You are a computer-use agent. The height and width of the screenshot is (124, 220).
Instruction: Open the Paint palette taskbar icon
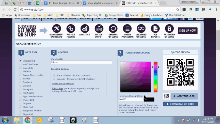click(x=84, y=120)
